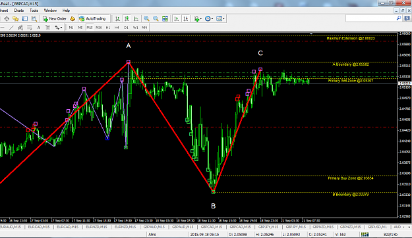Click the letter B chart label
The width and height of the screenshot is (412, 238).
click(214, 206)
